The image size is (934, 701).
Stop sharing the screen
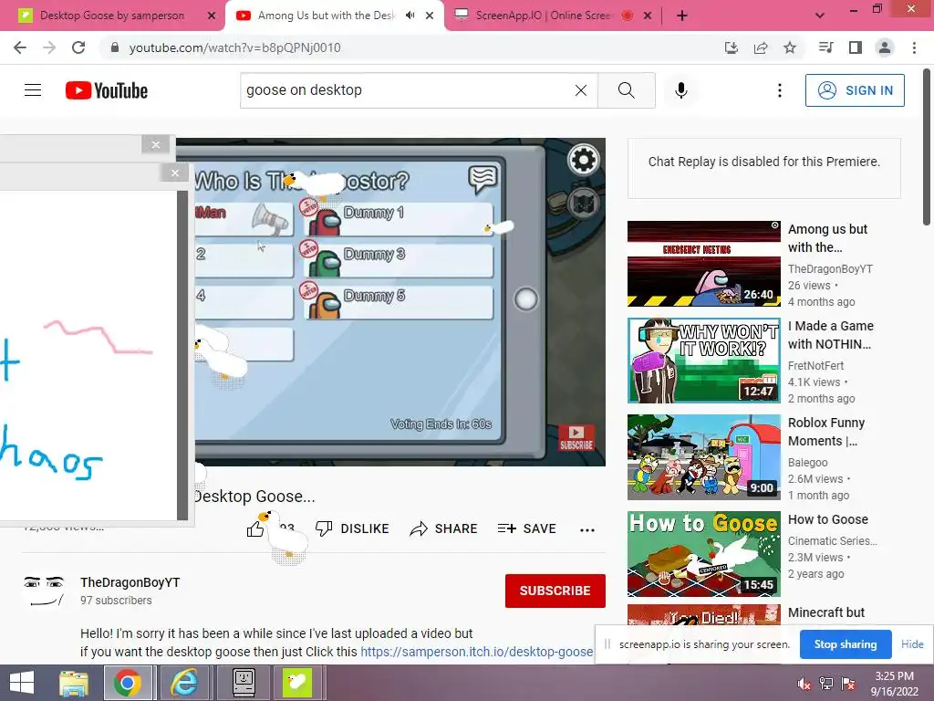pos(846,644)
